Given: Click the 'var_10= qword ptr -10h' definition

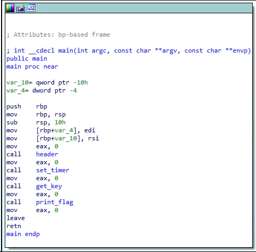Looking at the screenshot, I should pyautogui.click(x=47, y=83).
